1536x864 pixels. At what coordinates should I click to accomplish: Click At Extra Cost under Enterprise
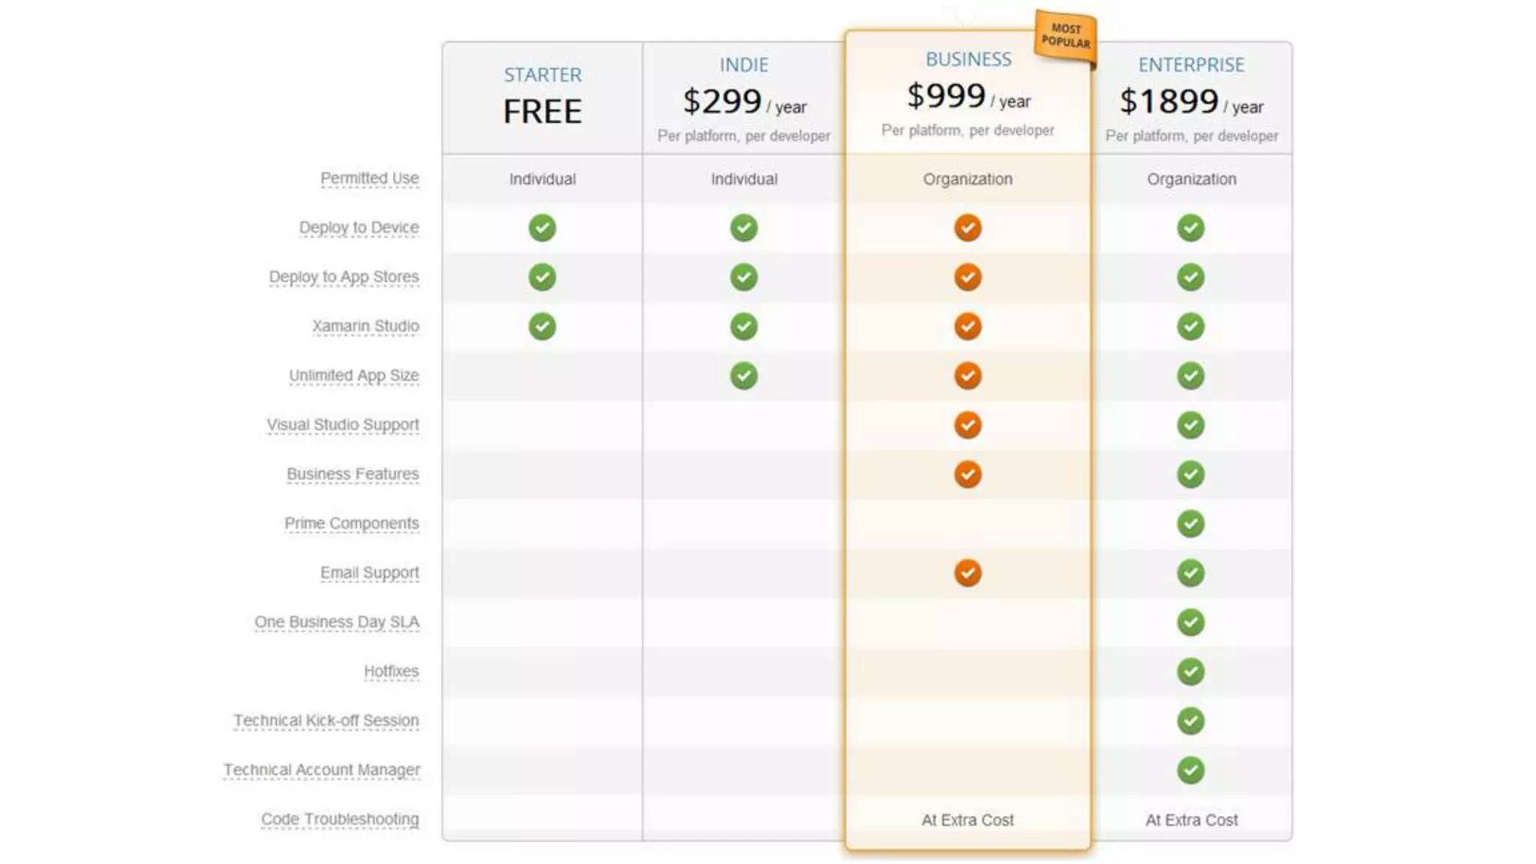pyautogui.click(x=1191, y=820)
